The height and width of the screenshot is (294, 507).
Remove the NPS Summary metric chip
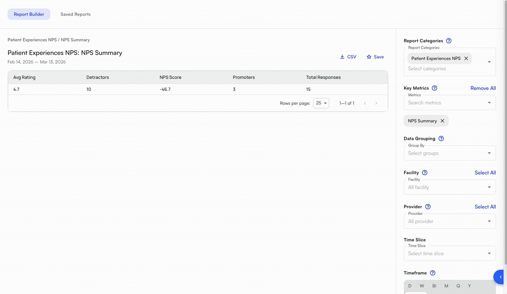pyautogui.click(x=443, y=121)
